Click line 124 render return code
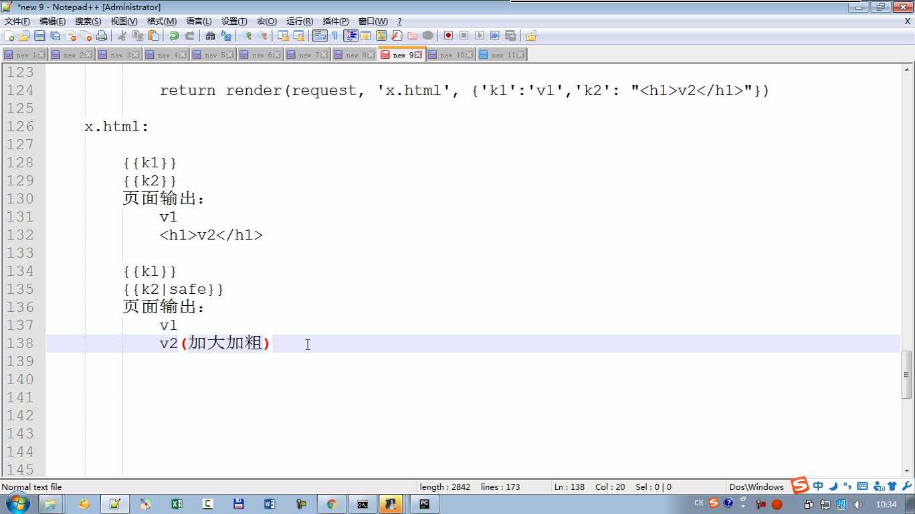The image size is (915, 514). tap(464, 90)
